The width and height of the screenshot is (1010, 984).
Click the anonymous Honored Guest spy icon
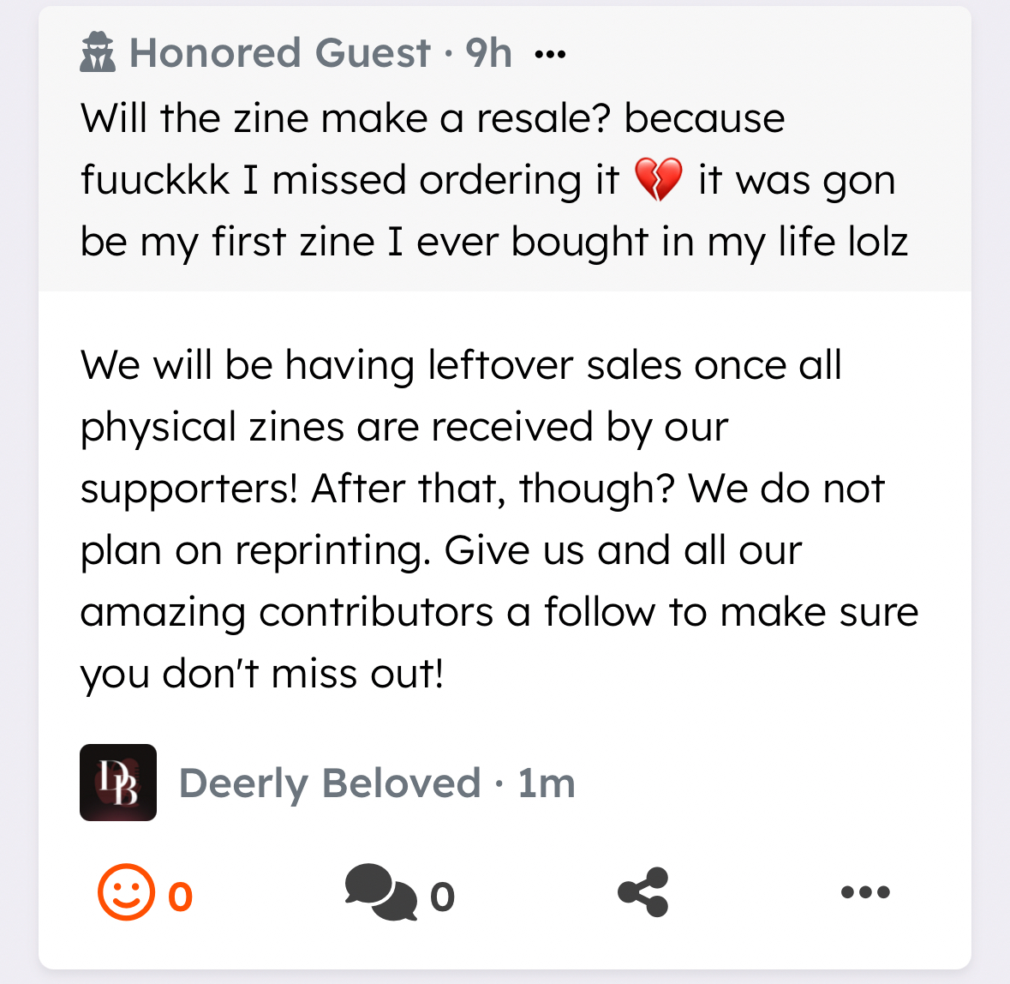pos(98,53)
